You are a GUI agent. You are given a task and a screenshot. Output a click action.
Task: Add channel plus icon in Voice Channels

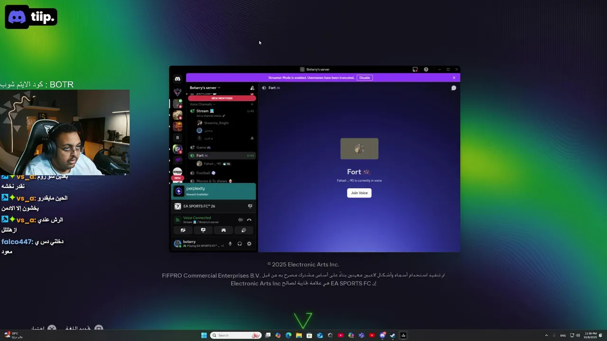click(252, 104)
